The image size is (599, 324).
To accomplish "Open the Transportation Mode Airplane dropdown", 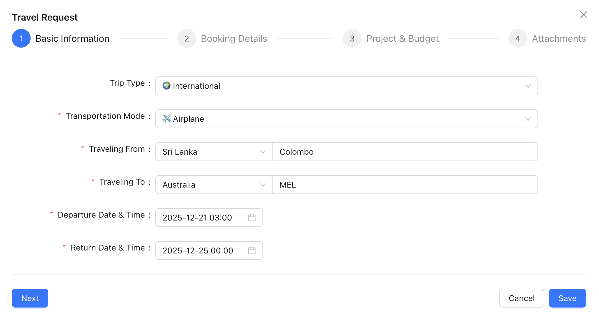I will click(346, 119).
